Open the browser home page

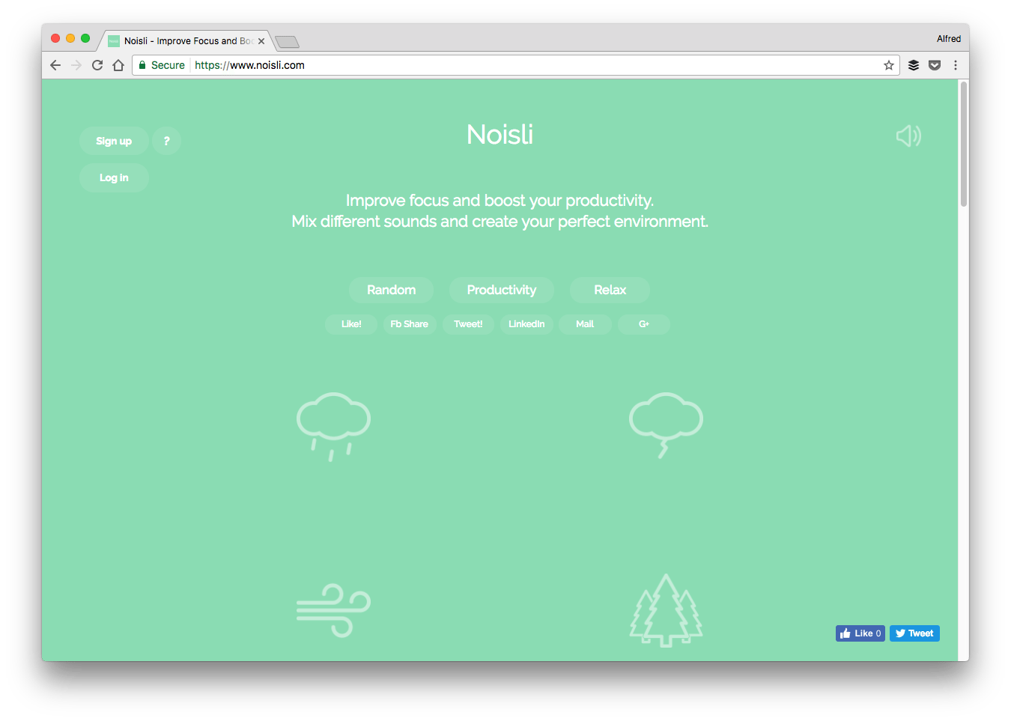118,65
